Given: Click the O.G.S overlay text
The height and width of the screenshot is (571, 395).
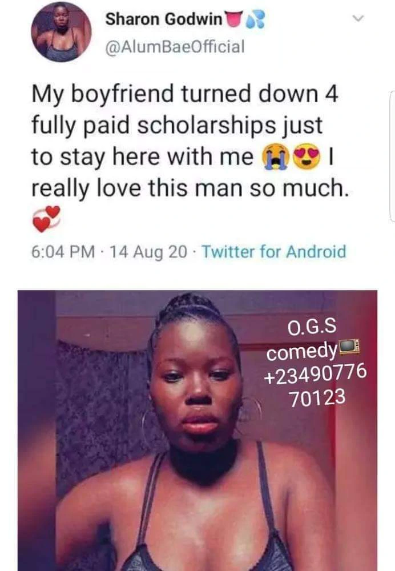Looking at the screenshot, I should pyautogui.click(x=312, y=327).
